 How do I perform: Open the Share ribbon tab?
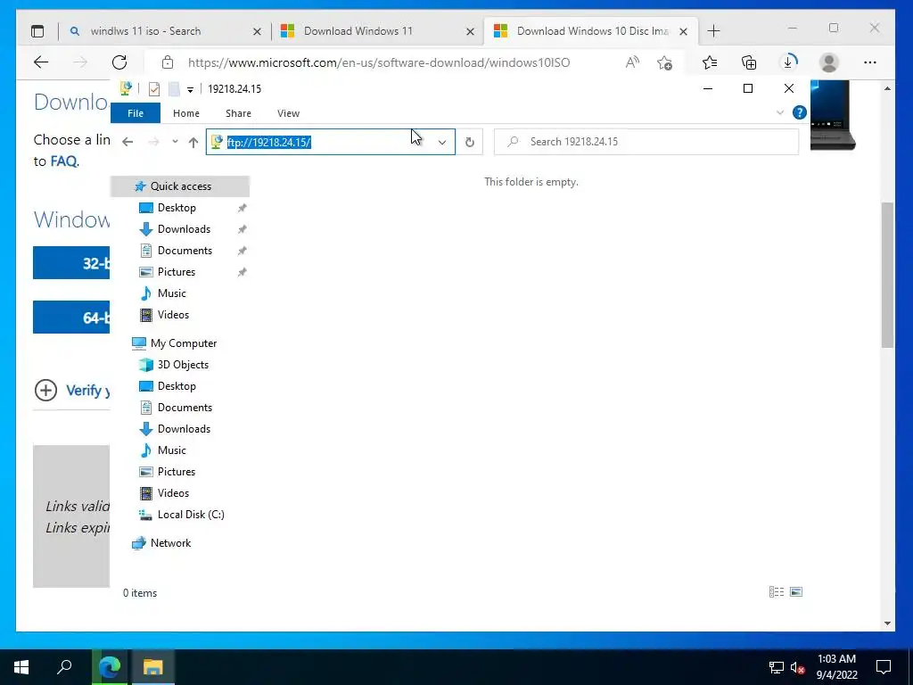click(238, 113)
